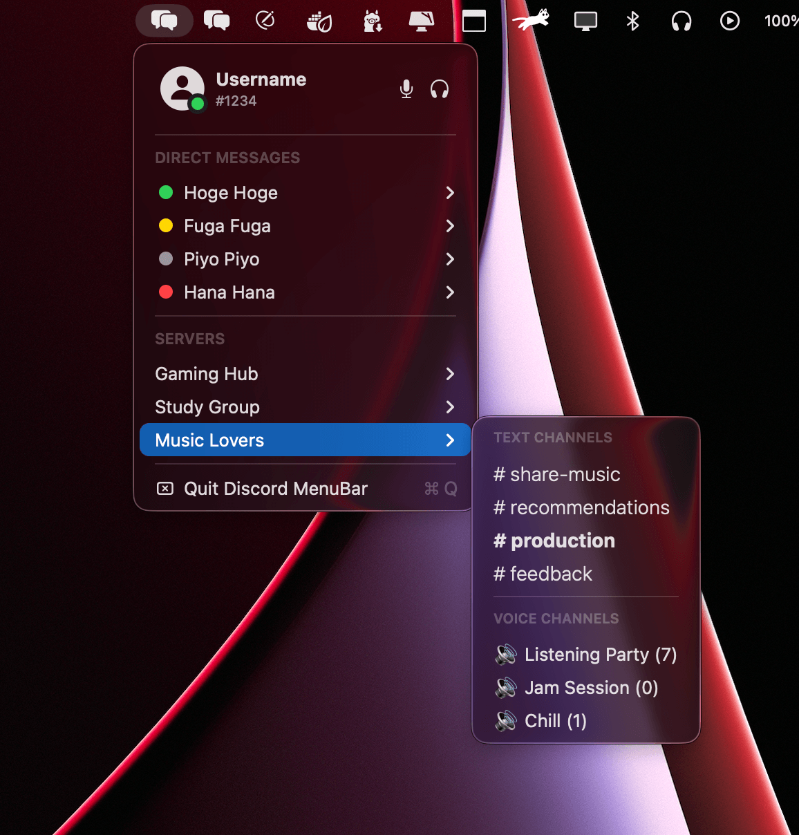Open the bold # production channel
This screenshot has height=835, width=799.
(x=554, y=541)
